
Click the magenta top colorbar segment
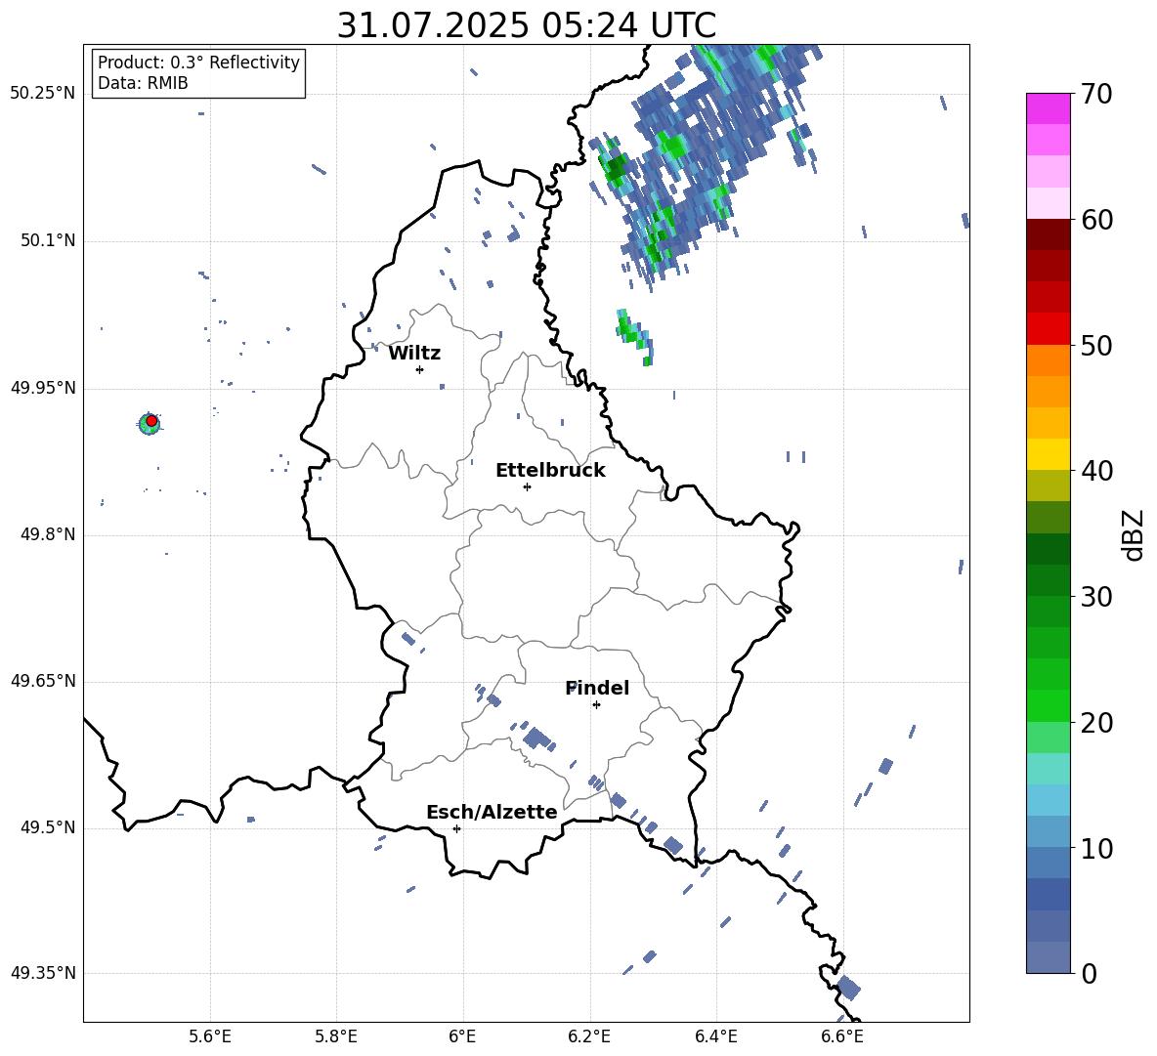[1048, 109]
